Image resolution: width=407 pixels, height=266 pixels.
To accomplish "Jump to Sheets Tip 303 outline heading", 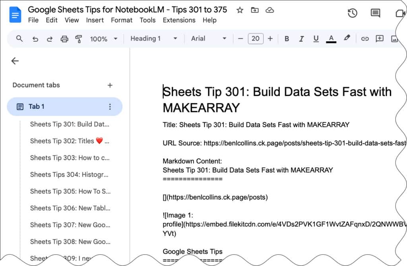I will point(70,158).
